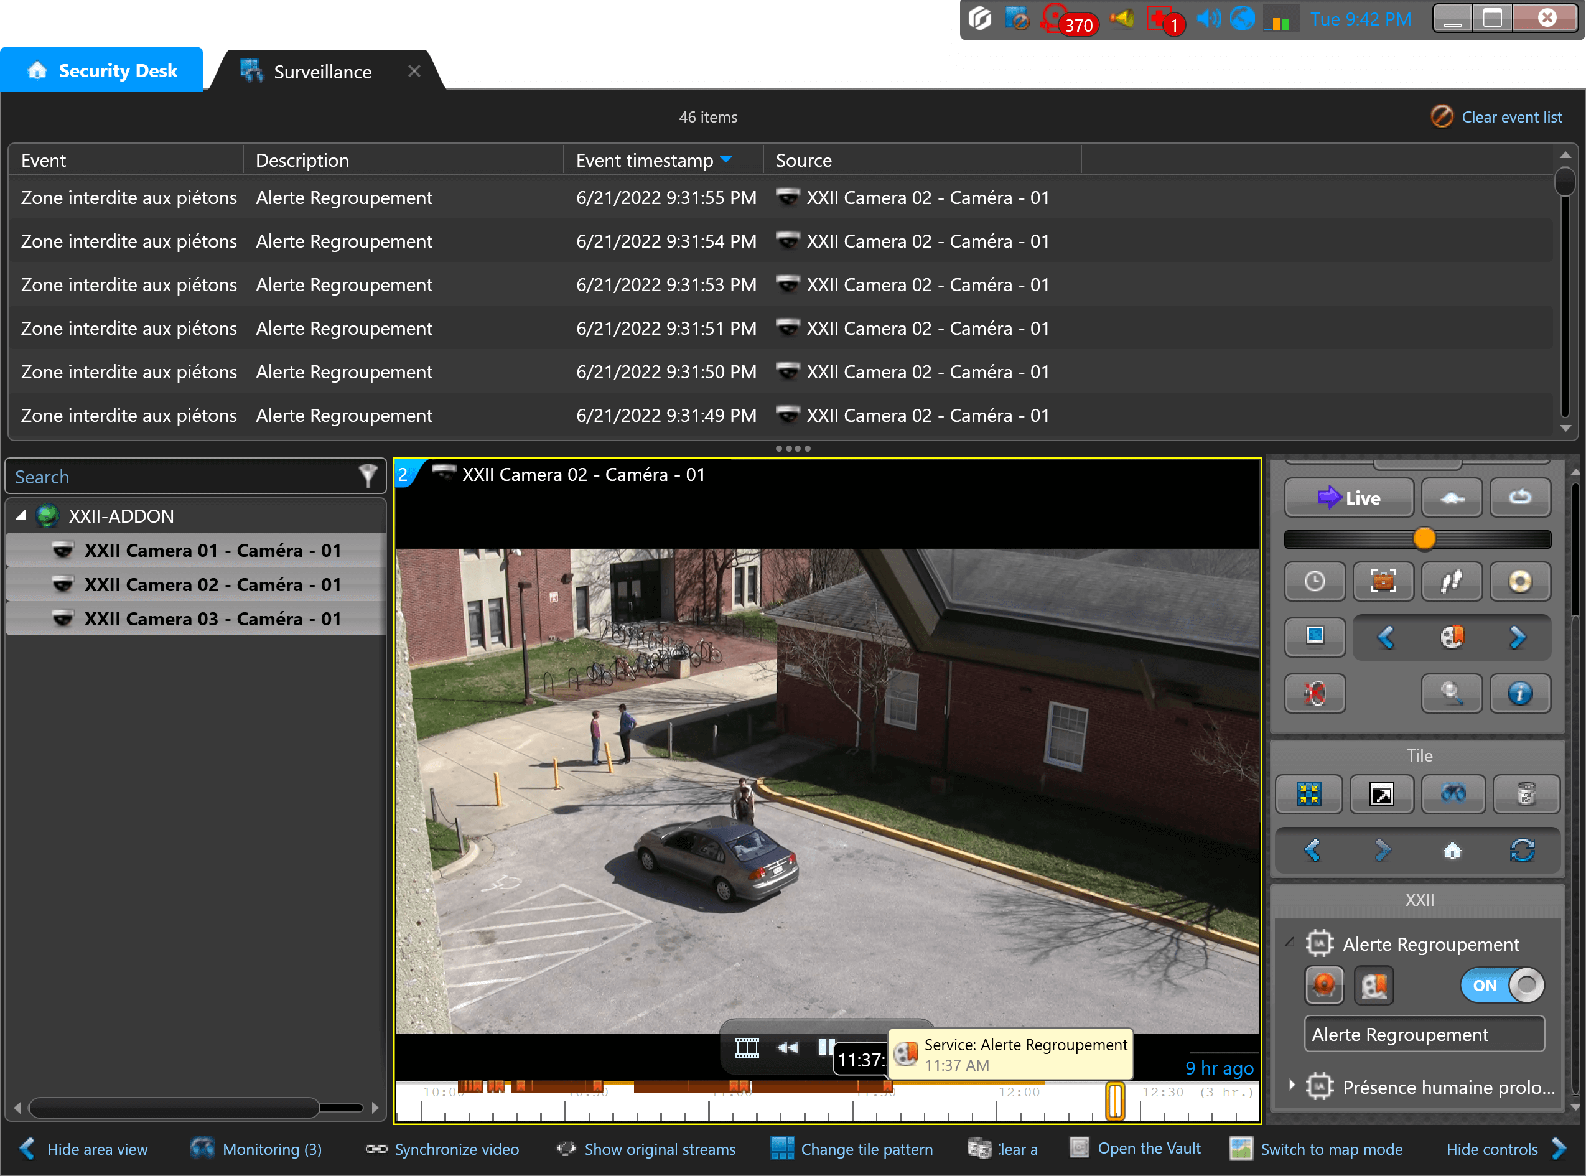This screenshot has height=1176, width=1586.
Task: Click the add bookmark film icon
Action: (1452, 637)
